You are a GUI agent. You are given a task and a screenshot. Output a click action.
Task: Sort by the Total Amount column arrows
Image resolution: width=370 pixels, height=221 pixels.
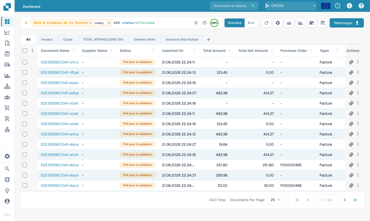pos(230,51)
